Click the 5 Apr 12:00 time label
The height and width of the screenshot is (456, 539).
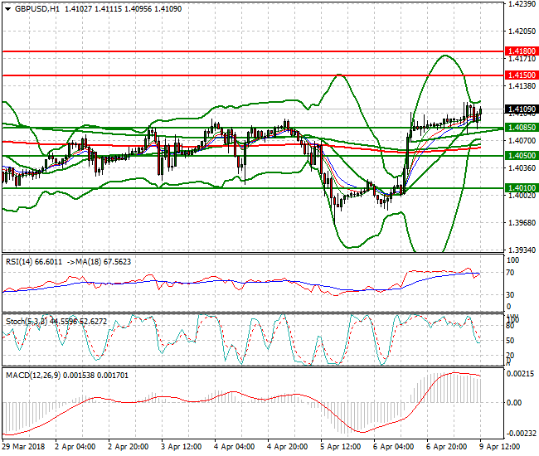click(339, 447)
